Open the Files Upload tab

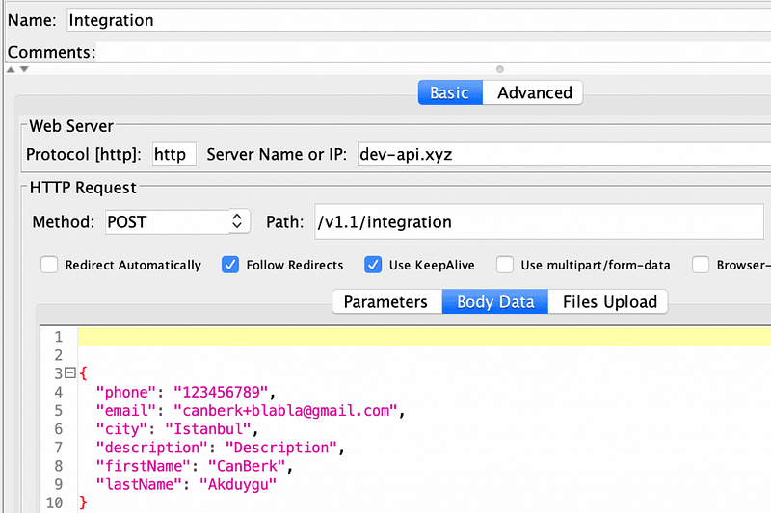point(609,301)
